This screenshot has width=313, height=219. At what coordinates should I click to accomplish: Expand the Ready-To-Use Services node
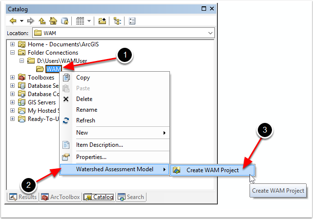point(12,119)
